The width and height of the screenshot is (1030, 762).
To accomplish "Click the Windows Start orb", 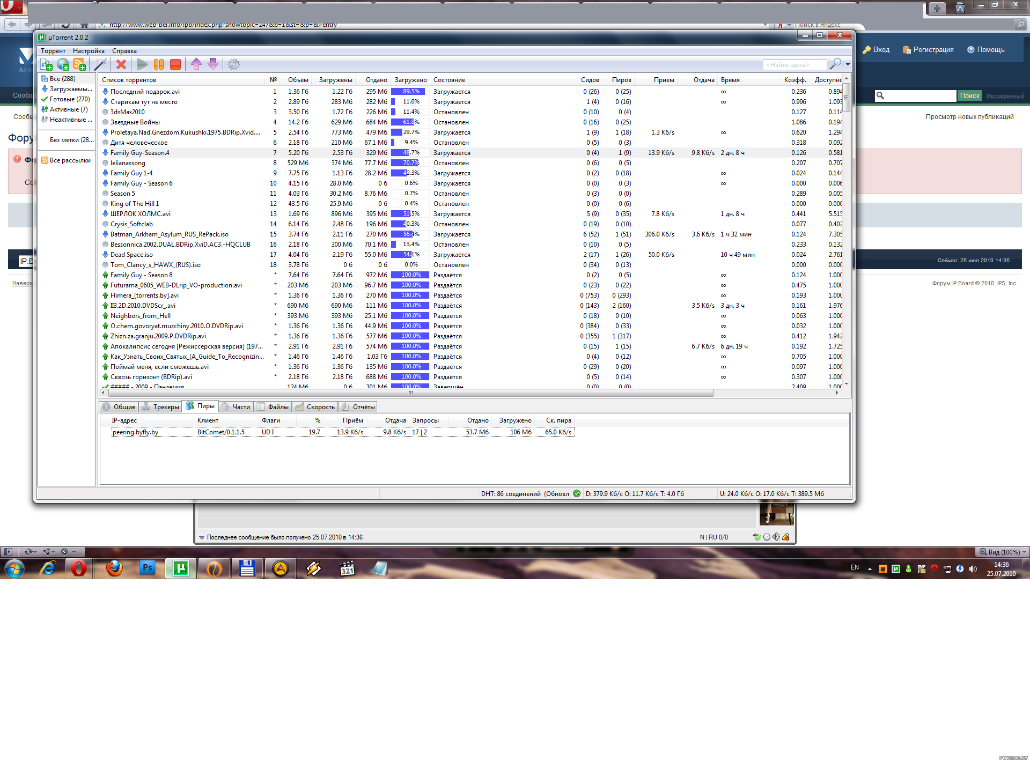I will 14,568.
